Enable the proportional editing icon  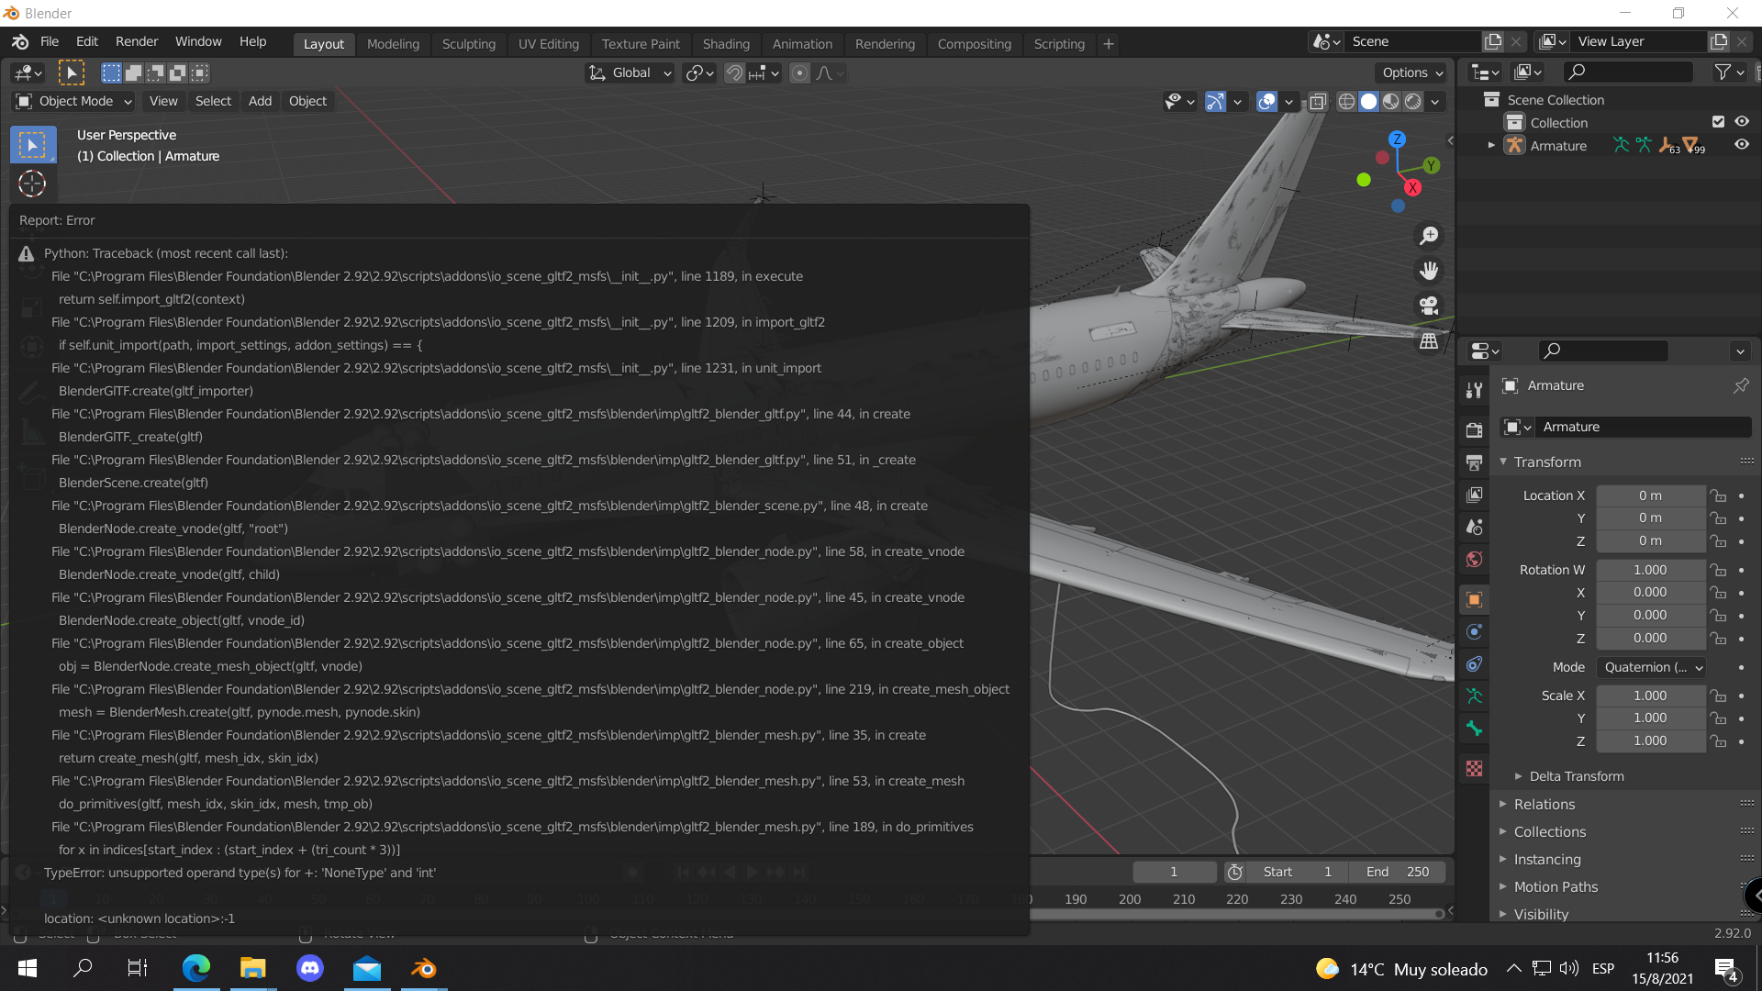click(x=801, y=72)
